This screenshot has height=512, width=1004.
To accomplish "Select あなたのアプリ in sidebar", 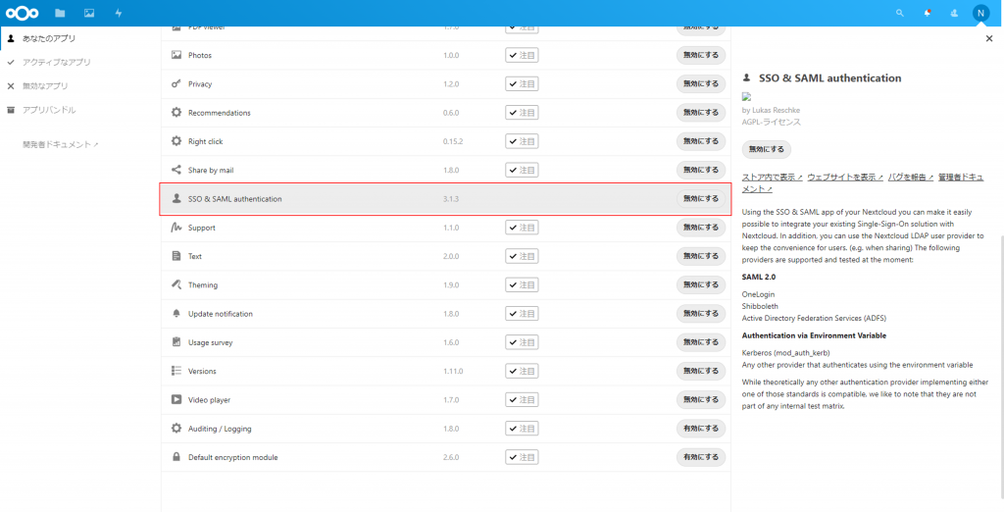I will [x=48, y=38].
